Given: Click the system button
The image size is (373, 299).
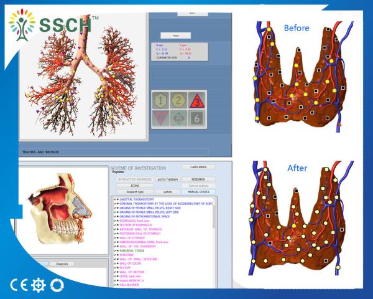Looking at the screenshot, I should (x=167, y=192).
